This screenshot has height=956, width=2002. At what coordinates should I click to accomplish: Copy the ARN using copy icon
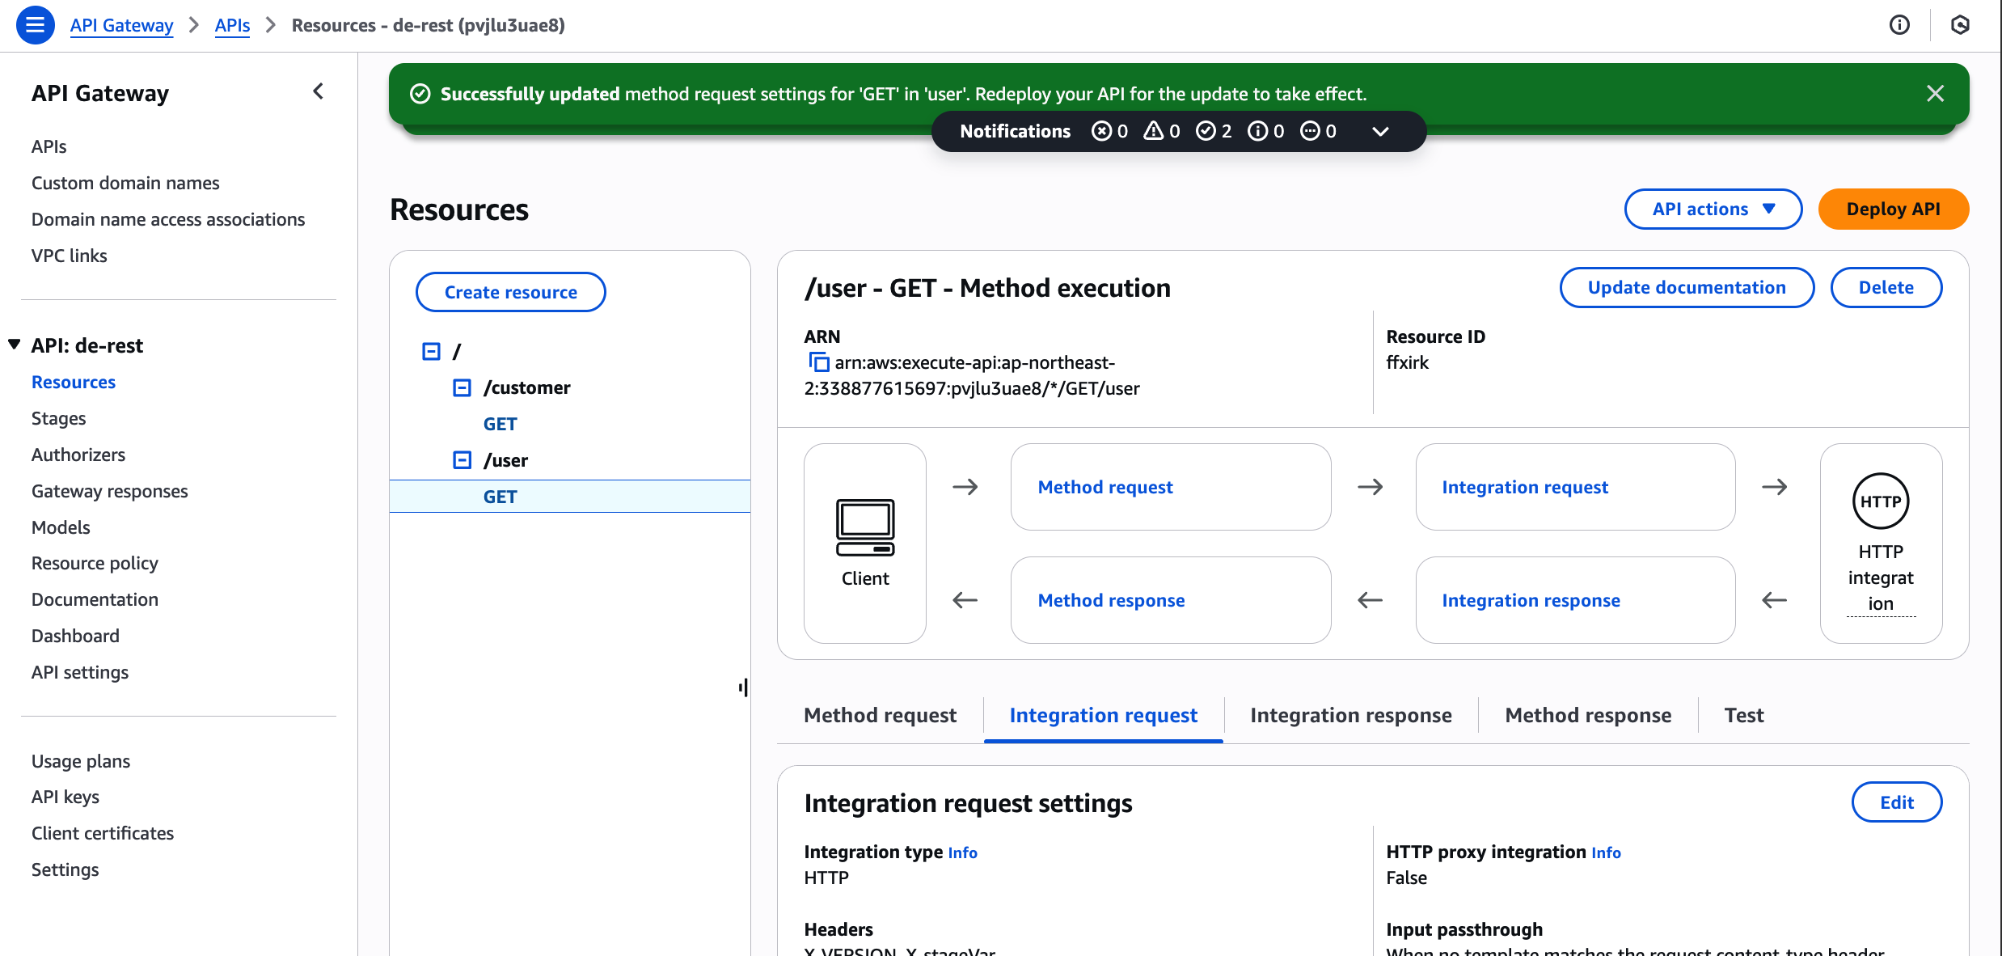(x=818, y=362)
